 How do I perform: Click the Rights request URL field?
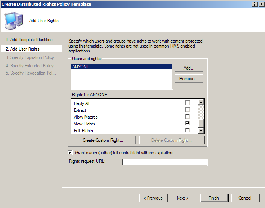(164, 163)
